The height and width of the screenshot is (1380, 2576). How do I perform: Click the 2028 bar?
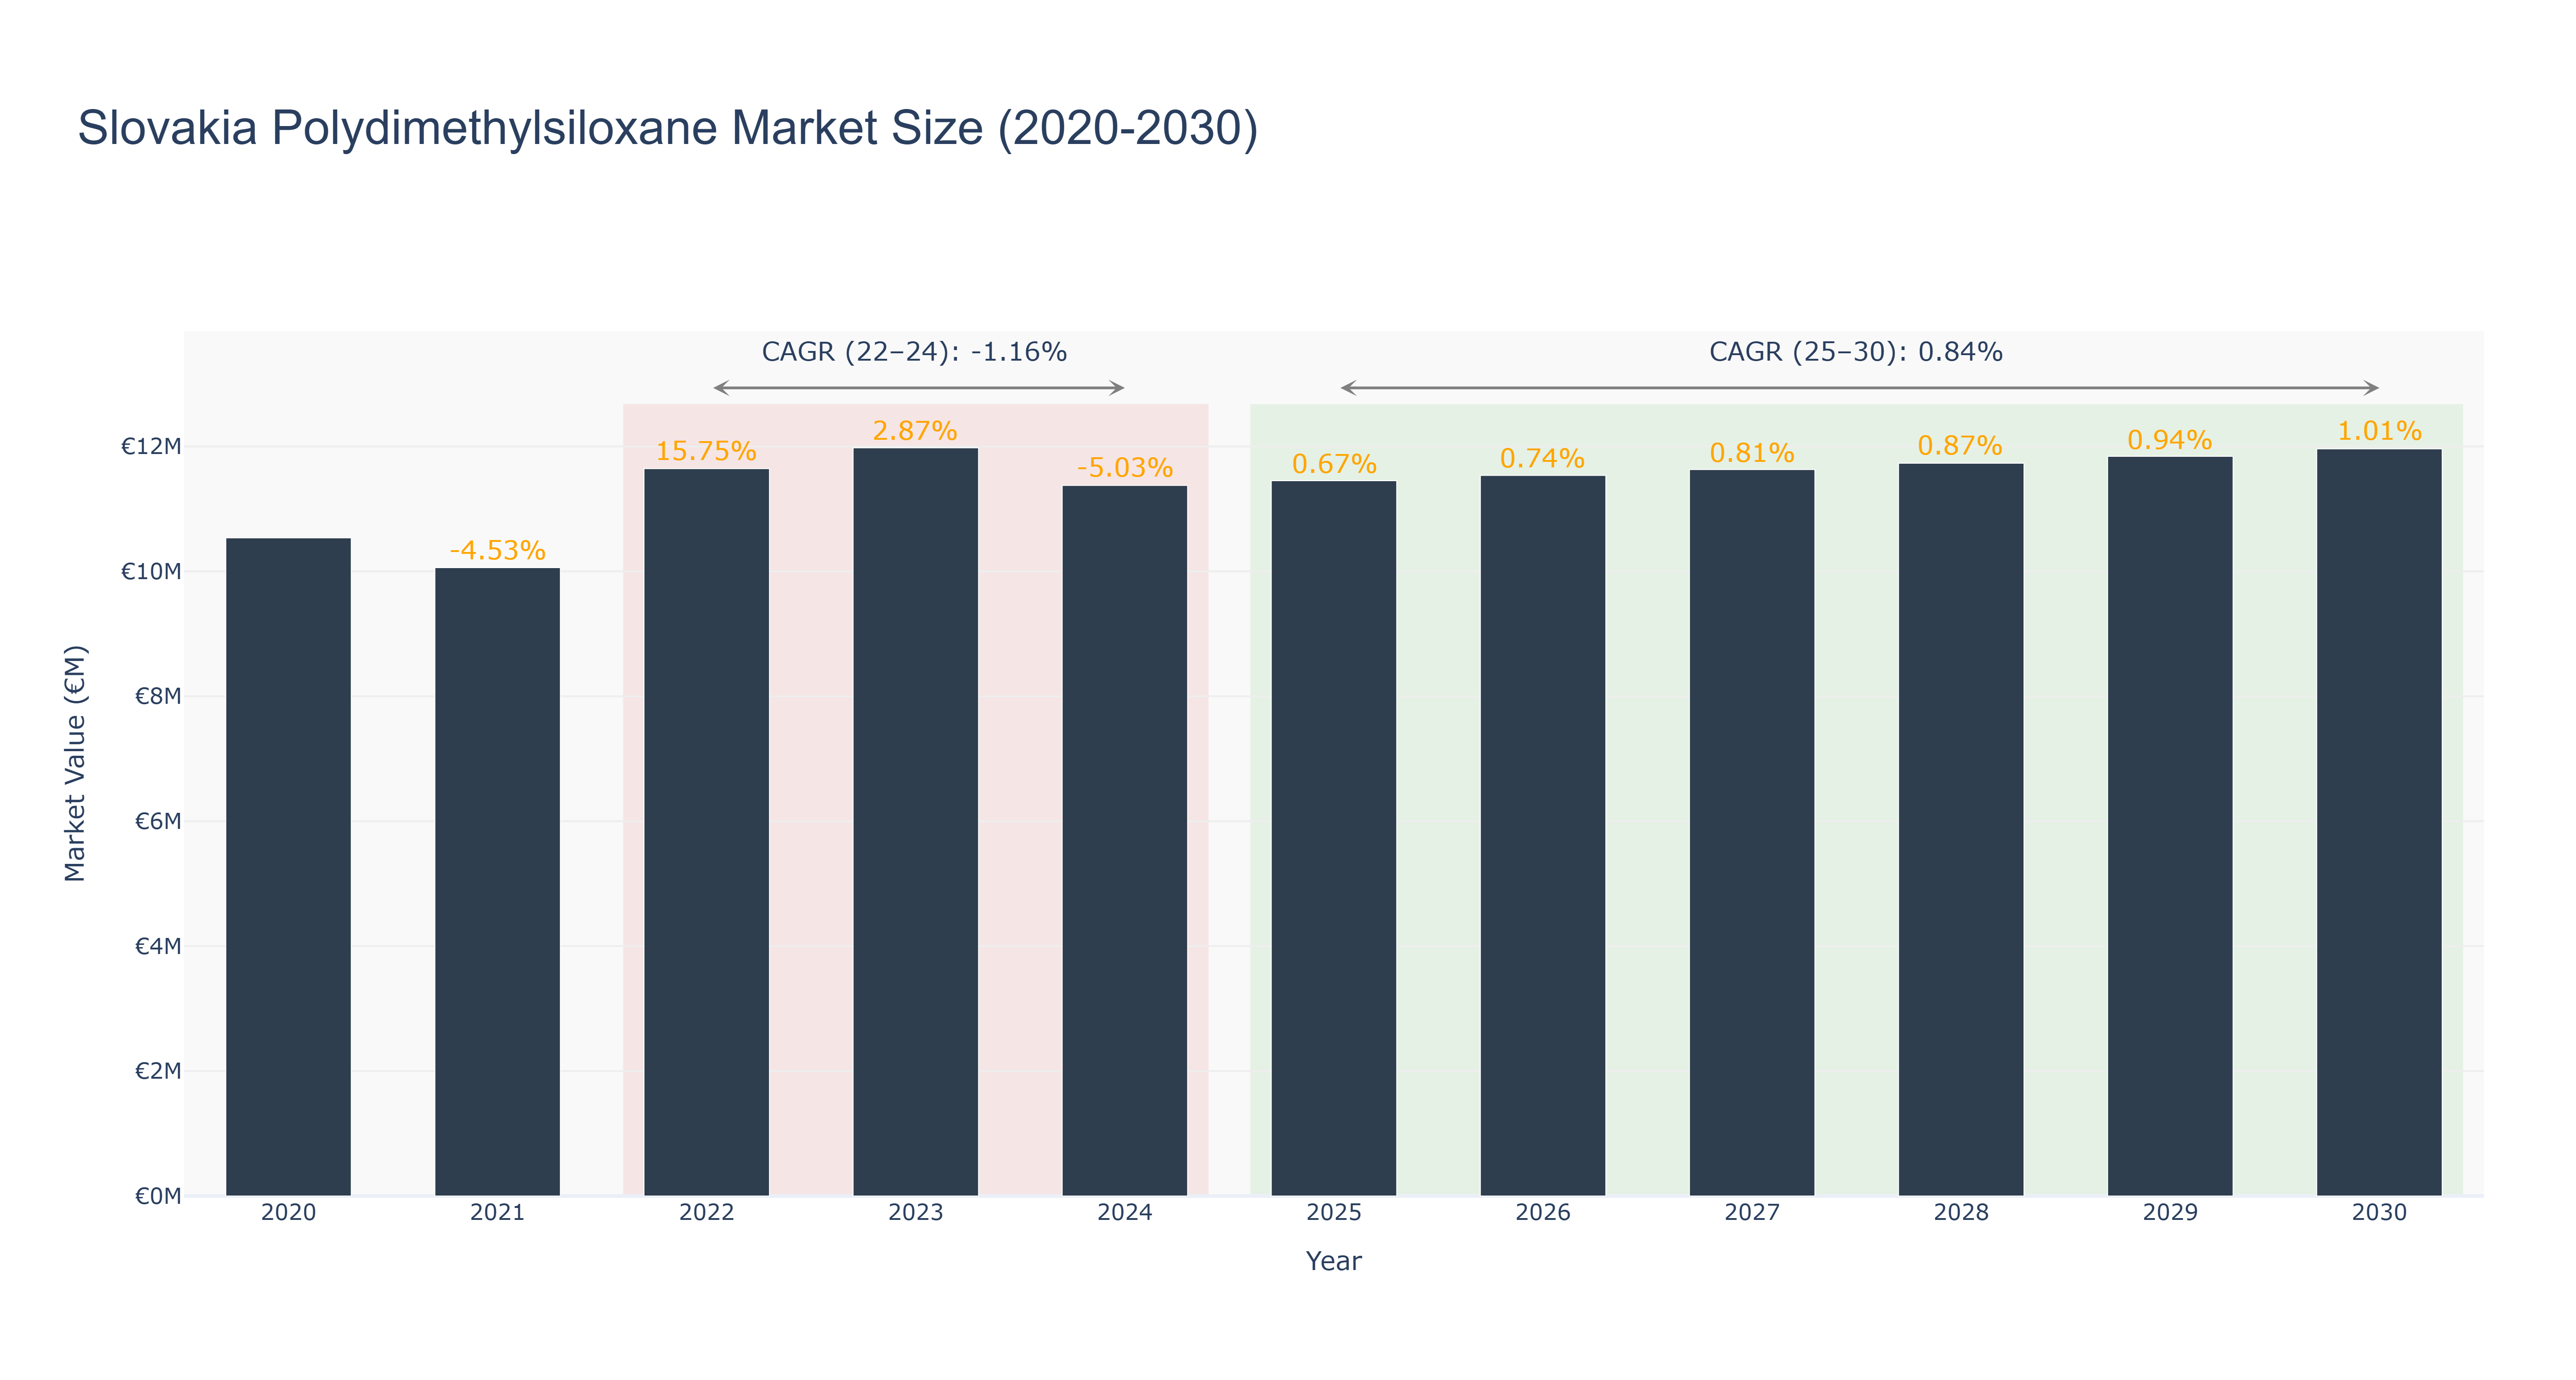[1960, 830]
